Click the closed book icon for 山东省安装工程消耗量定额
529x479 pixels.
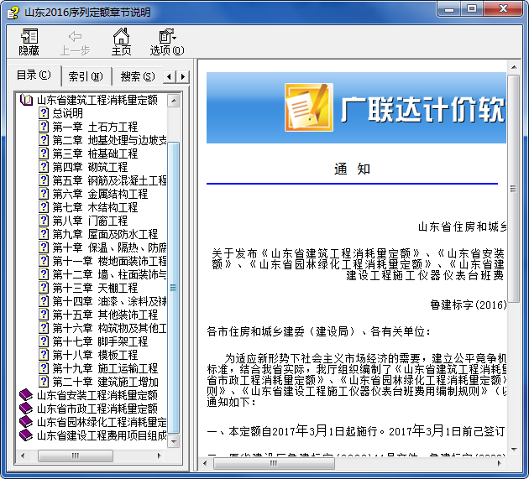[x=26, y=395]
